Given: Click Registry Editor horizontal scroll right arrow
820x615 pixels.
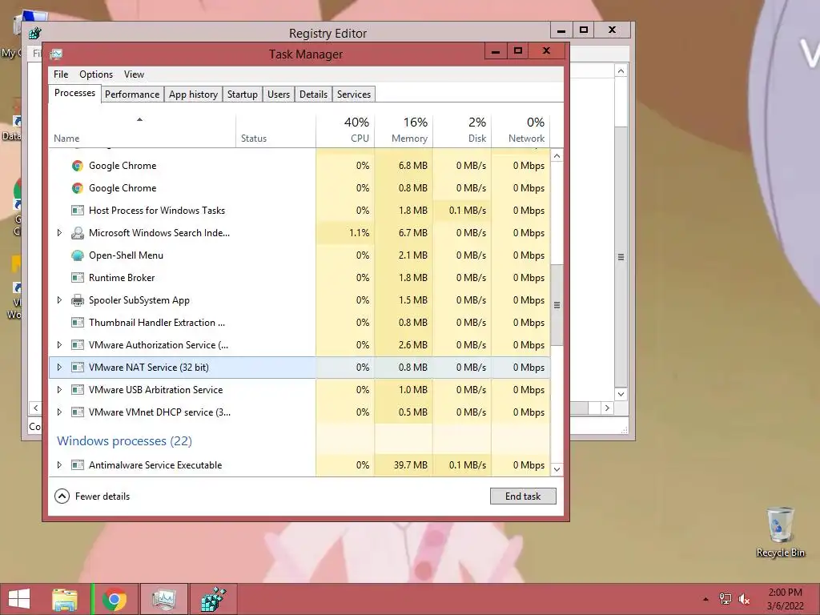Looking at the screenshot, I should pos(607,408).
